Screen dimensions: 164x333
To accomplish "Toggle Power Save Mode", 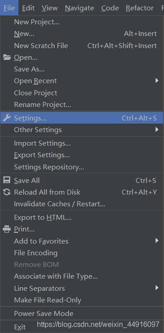I will (x=82, y=314).
